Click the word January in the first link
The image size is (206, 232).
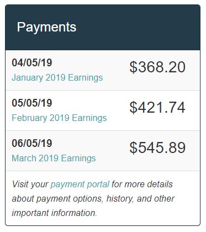pyautogui.click(x=28, y=78)
